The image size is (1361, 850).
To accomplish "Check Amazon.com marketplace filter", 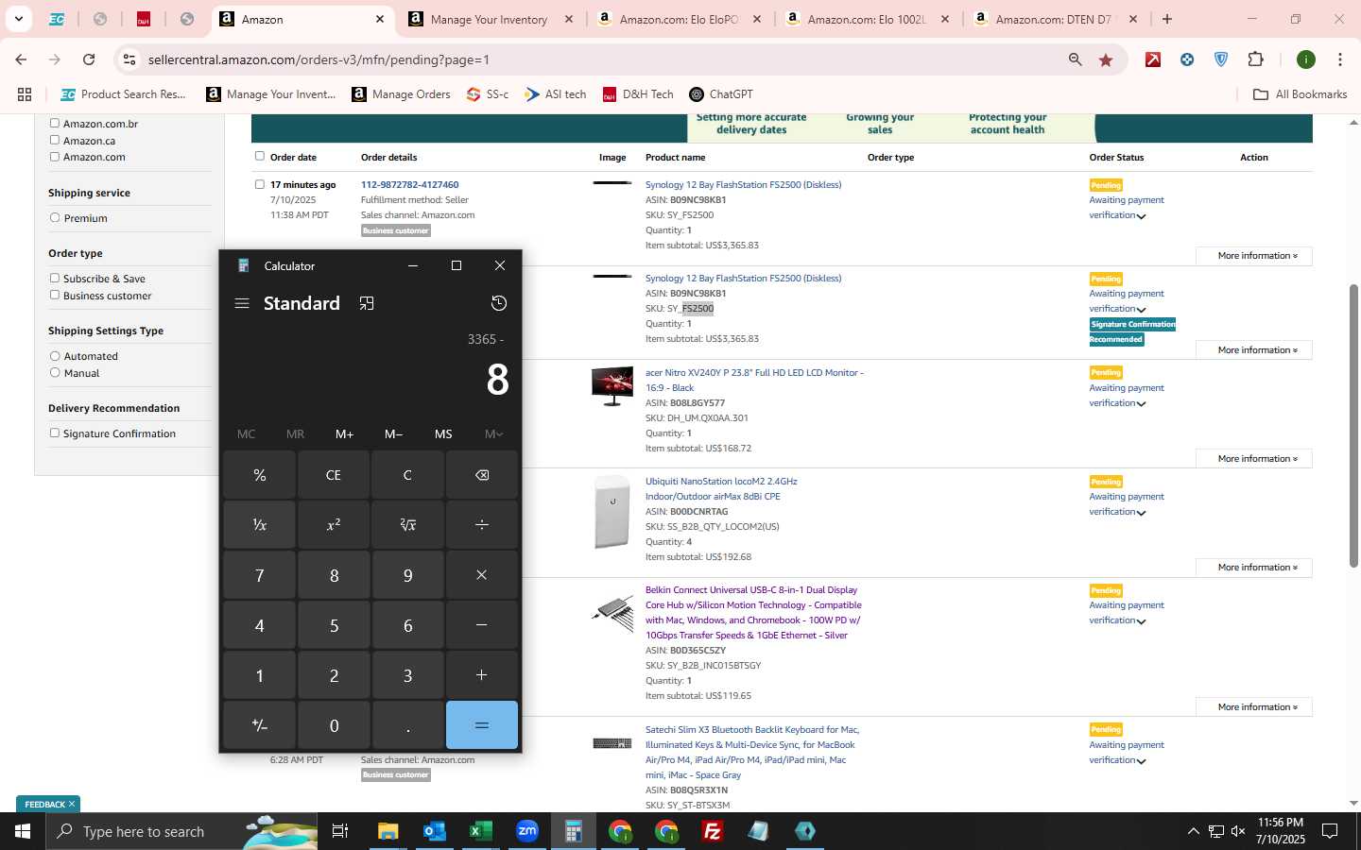I will point(55,157).
